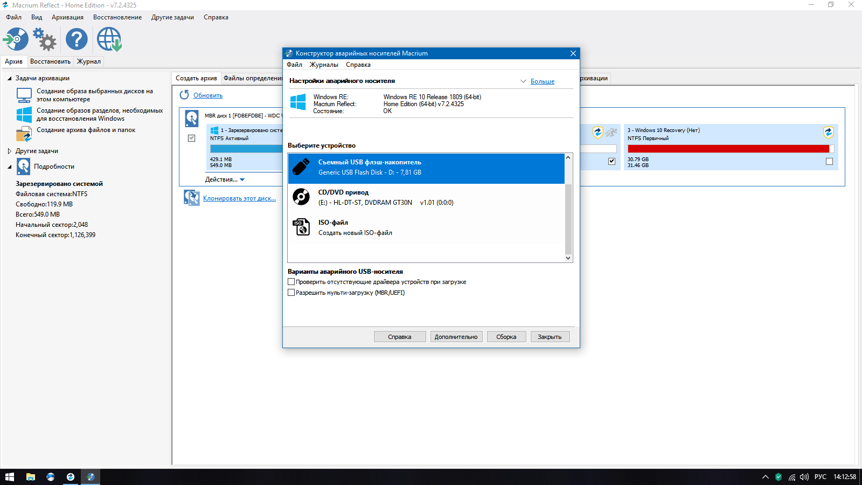This screenshot has height=485, width=862.
Task: Click the monitor icon for disk image creation
Action: [24, 95]
